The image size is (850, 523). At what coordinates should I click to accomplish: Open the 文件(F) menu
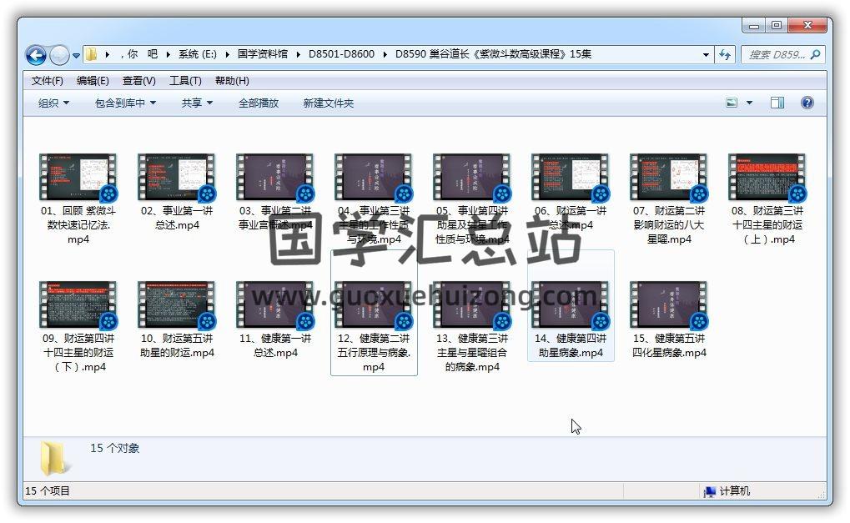point(48,81)
